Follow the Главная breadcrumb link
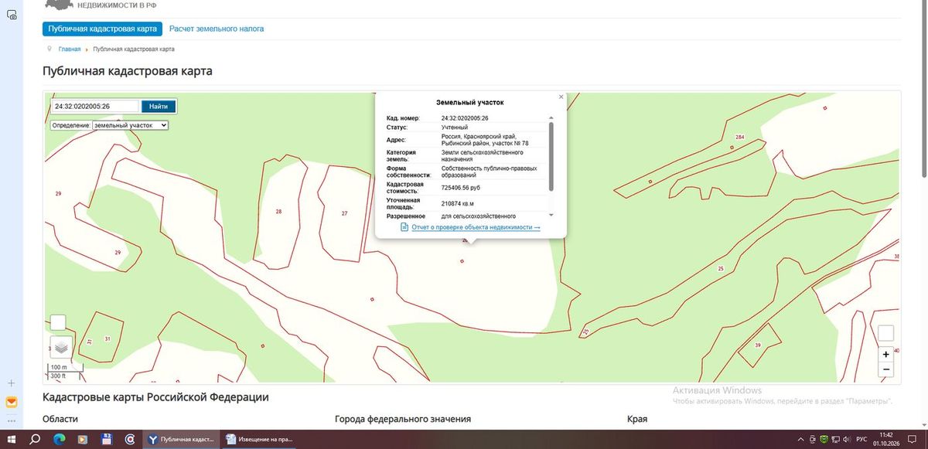The height and width of the screenshot is (449, 928). click(70, 49)
